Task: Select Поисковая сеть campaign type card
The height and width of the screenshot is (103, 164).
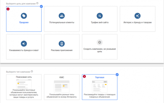Action: tap(24, 87)
